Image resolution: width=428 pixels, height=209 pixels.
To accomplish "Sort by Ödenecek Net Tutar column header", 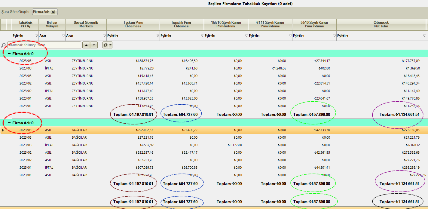I will point(381,24).
